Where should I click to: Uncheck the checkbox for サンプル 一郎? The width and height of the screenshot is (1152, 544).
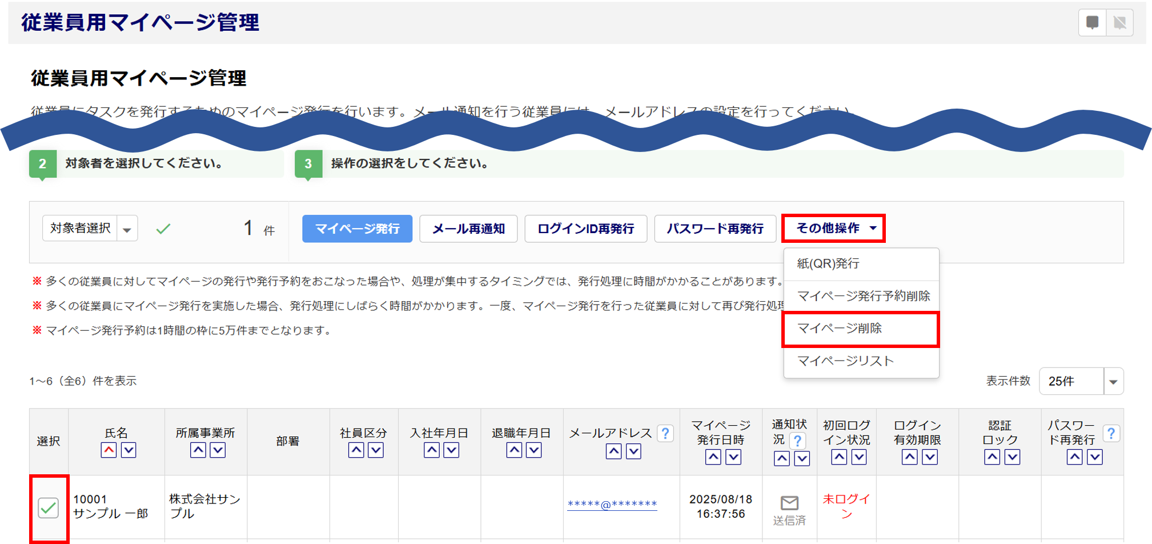(49, 507)
